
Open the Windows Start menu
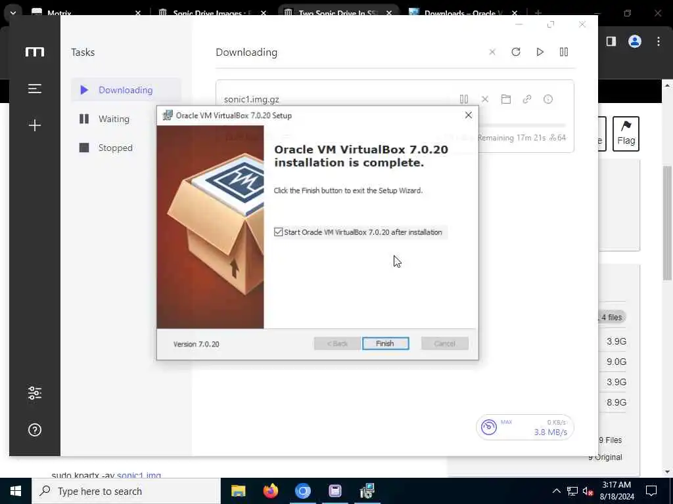[x=16, y=491]
